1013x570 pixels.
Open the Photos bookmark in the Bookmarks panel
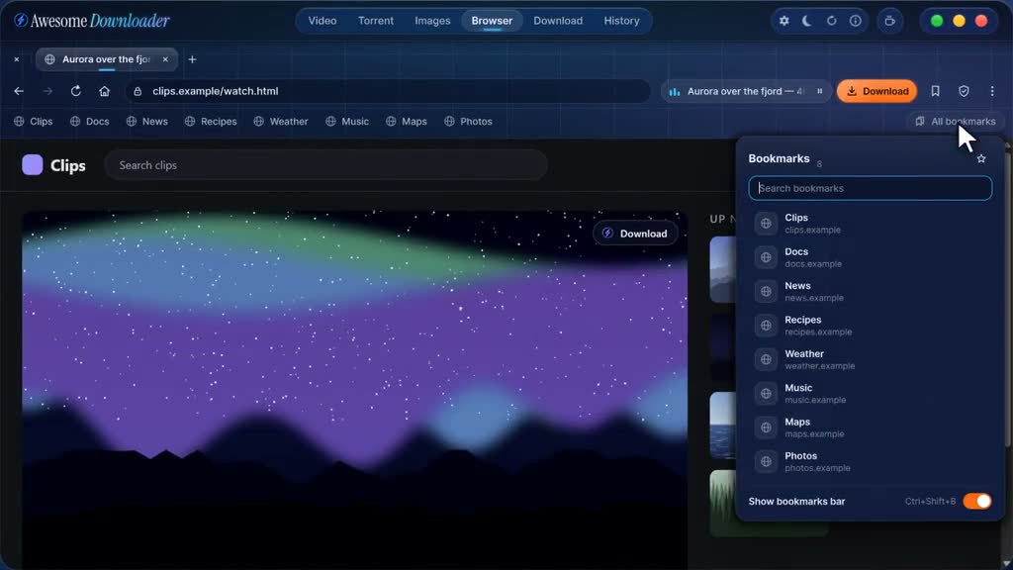[871, 461]
